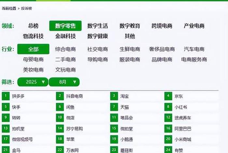Select the 数字零售 domain tab
228x153 pixels.
pos(65,26)
